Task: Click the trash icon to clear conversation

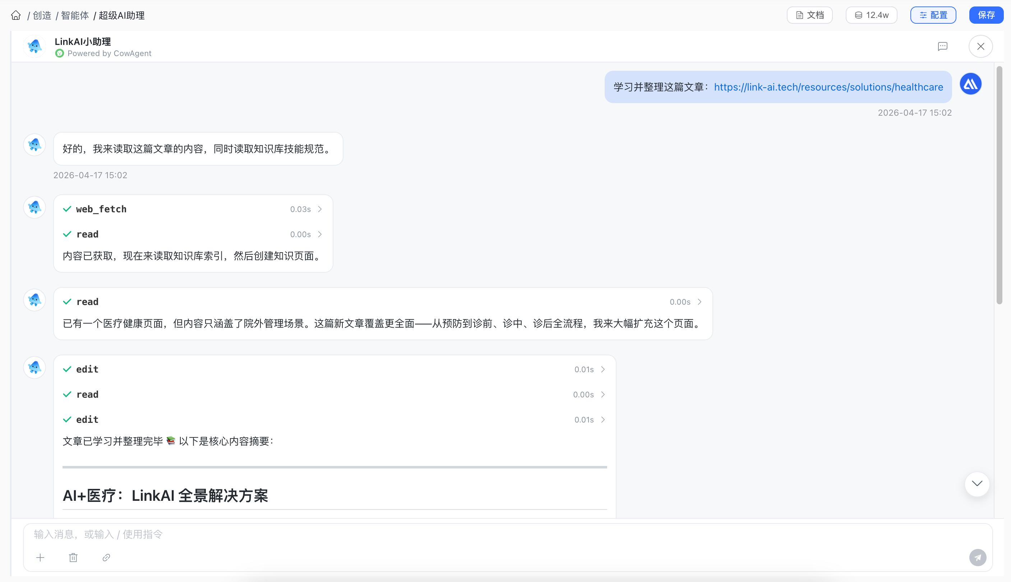Action: coord(73,557)
